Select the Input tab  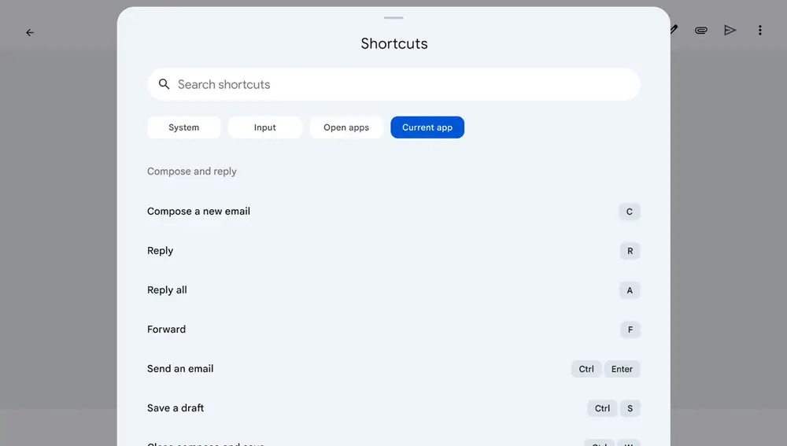tap(264, 127)
